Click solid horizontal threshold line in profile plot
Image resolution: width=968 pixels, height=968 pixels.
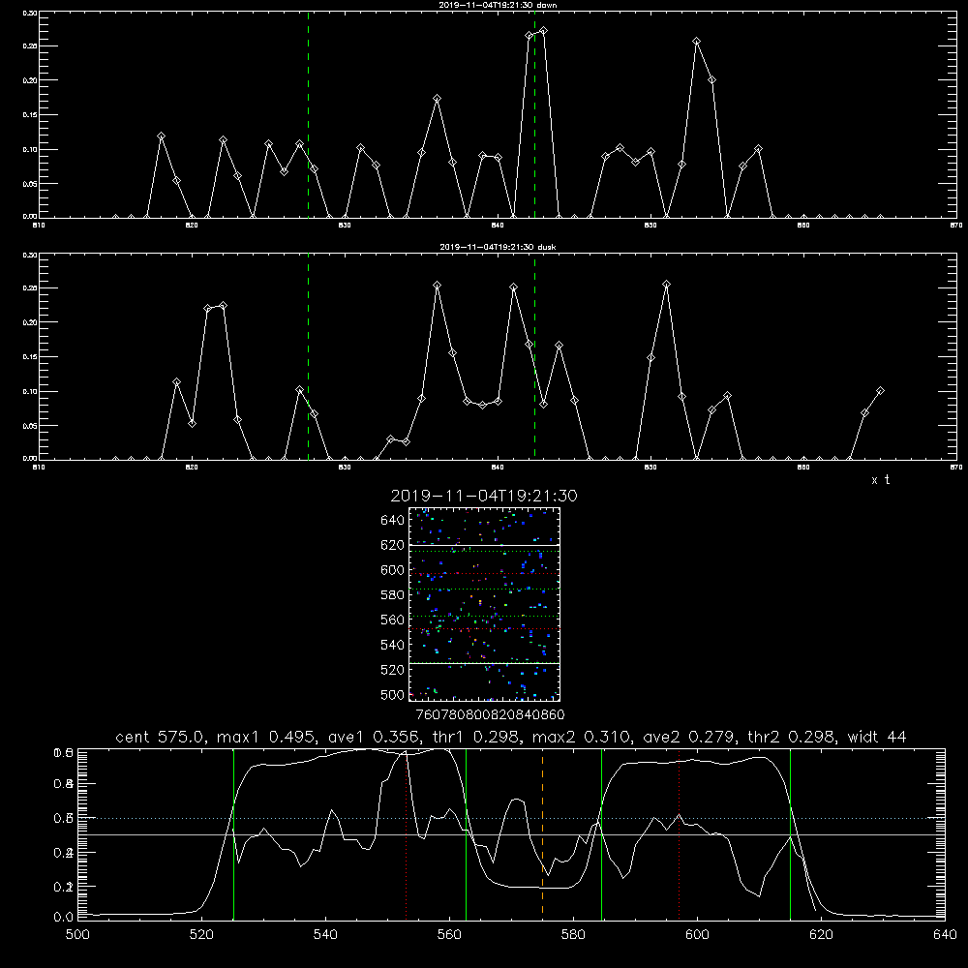[511, 834]
